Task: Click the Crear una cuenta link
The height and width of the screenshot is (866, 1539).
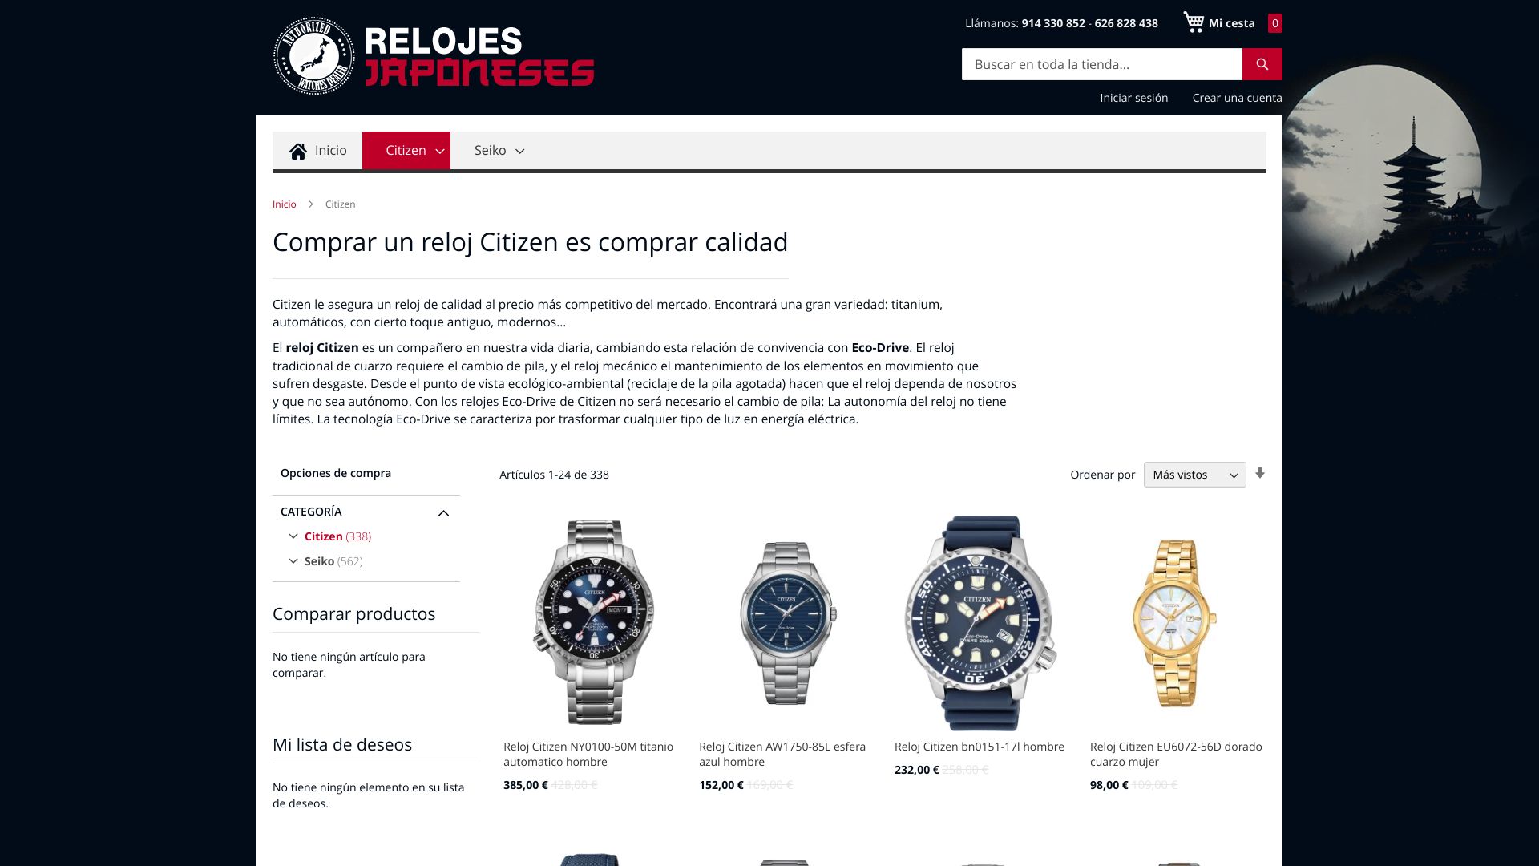Action: point(1237,98)
